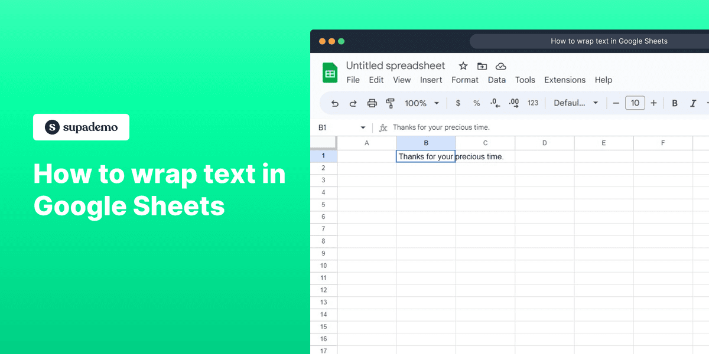The height and width of the screenshot is (354, 709).
Task: Open the name box dropdown beside B1
Action: [x=362, y=127]
